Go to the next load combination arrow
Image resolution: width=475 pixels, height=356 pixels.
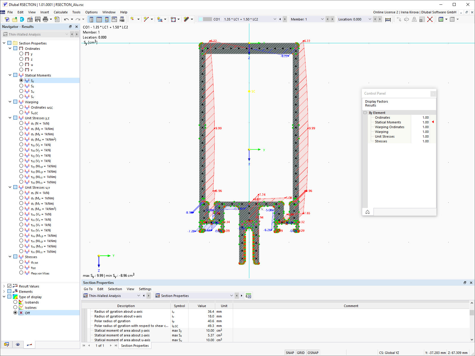pos(285,19)
